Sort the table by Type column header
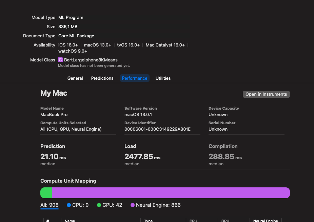 point(149,220)
